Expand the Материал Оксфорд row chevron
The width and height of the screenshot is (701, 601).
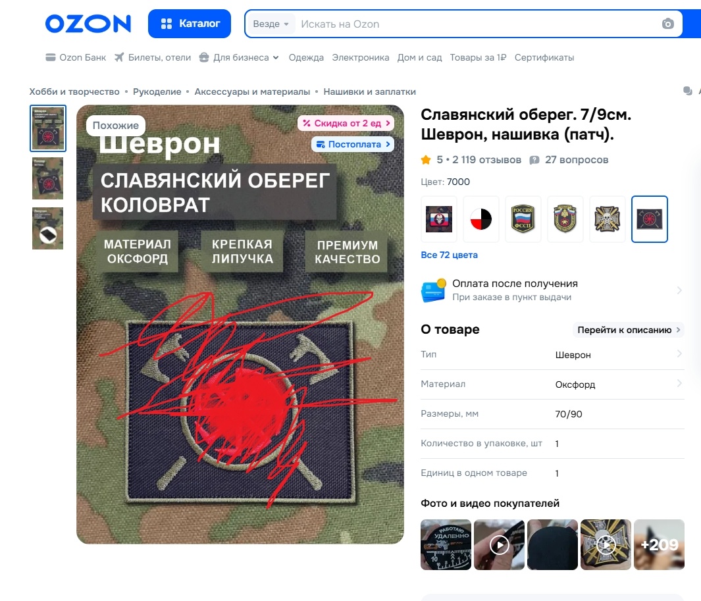(x=679, y=383)
